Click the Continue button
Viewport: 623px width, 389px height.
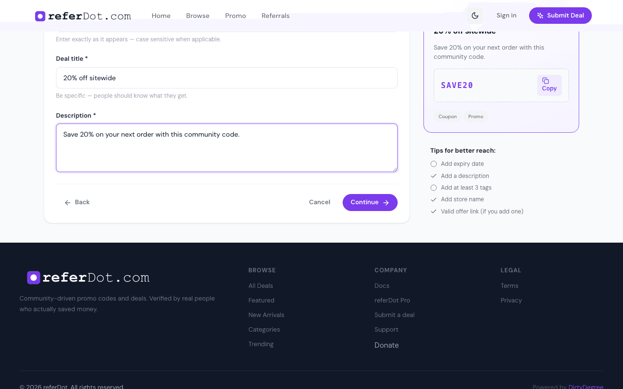coord(370,203)
